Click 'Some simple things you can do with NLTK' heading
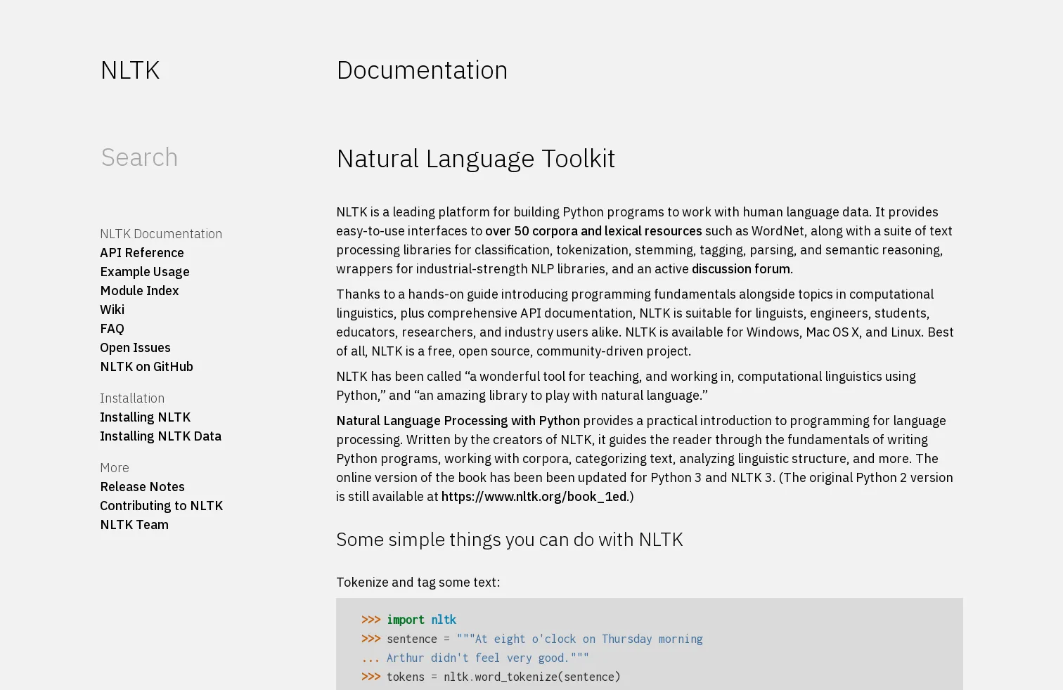This screenshot has width=1063, height=690. point(510,539)
